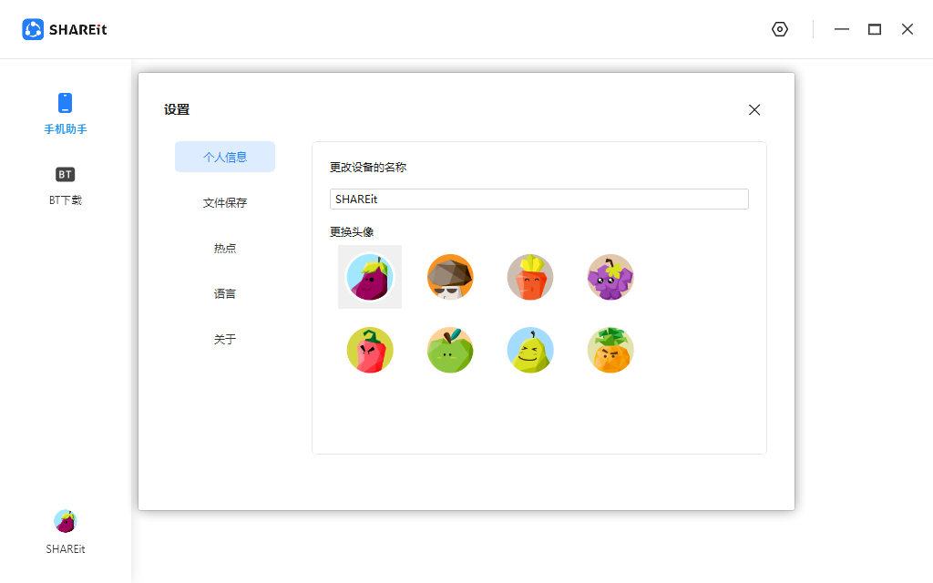Choose the eggplant avatar
Image resolution: width=933 pixels, height=583 pixels.
pos(370,277)
